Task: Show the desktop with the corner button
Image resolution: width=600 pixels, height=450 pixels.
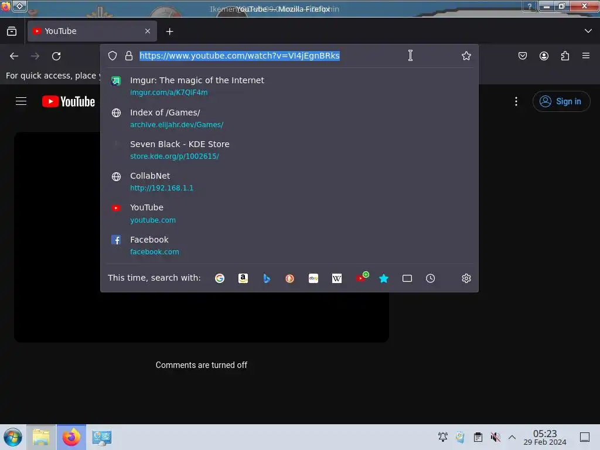Action: [584, 437]
